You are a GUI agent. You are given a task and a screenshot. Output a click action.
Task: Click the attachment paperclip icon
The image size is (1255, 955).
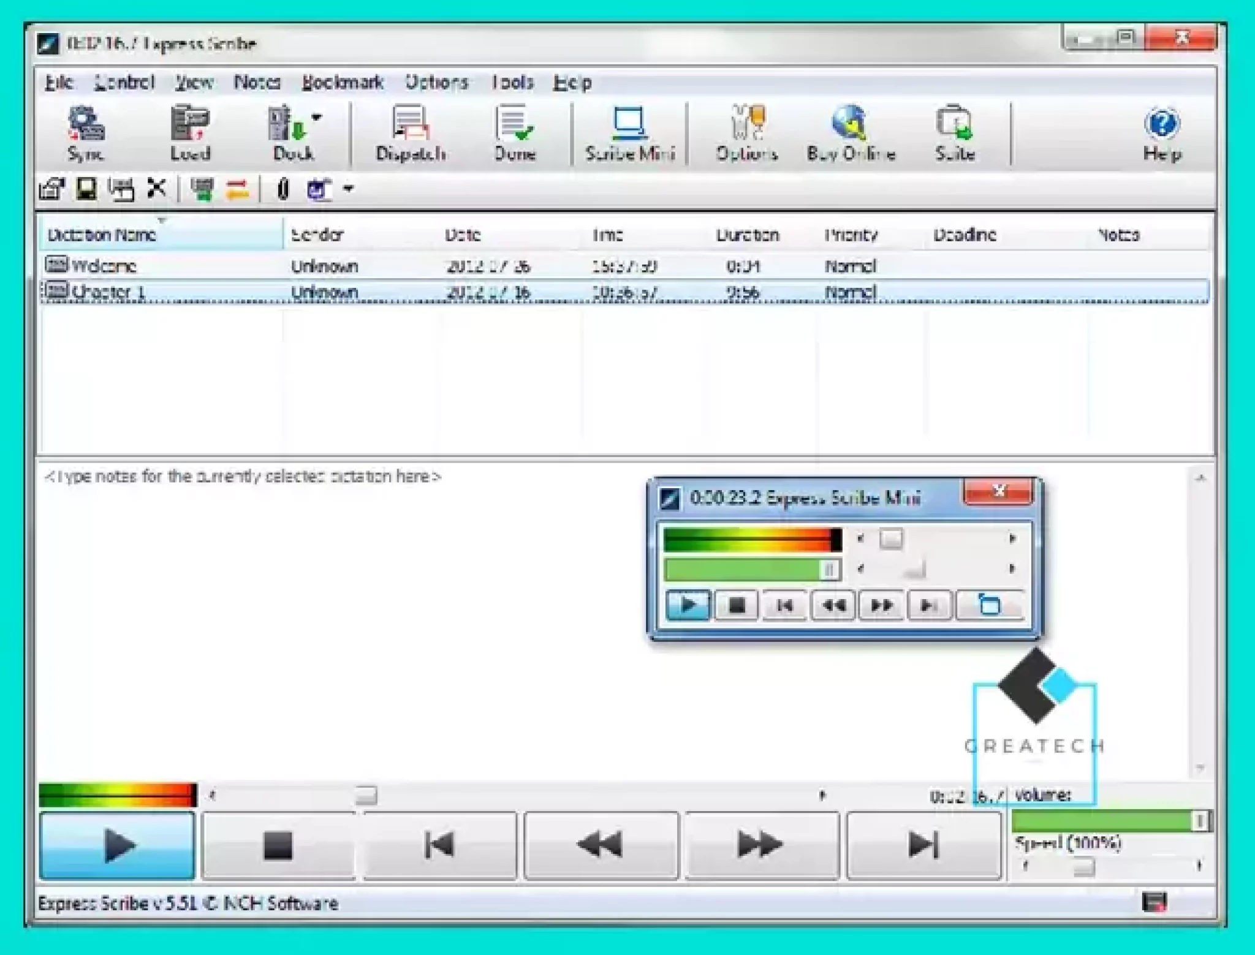coord(282,189)
